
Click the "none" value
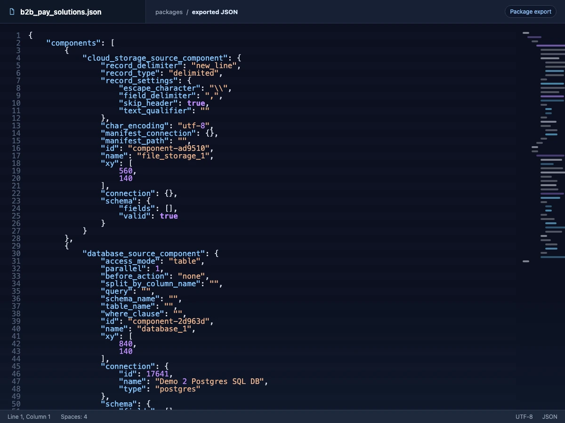191,276
